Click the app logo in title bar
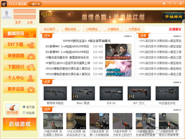 [4, 4]
